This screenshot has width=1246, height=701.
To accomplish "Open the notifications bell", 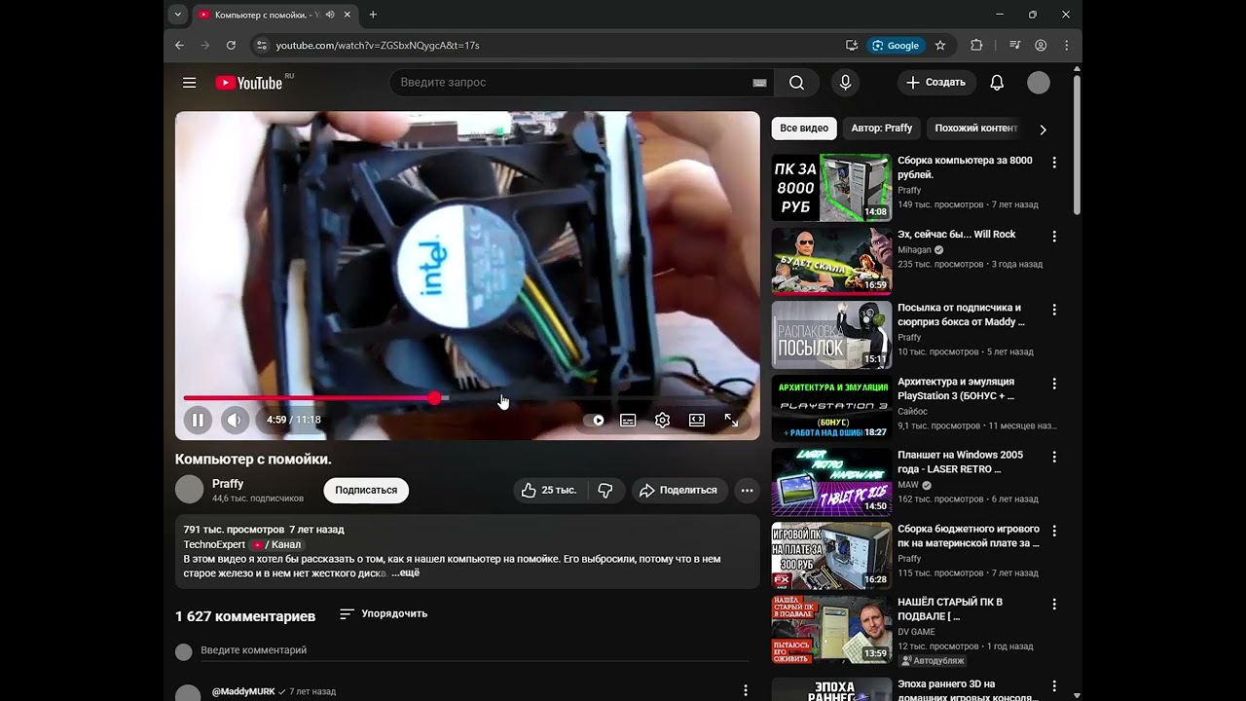I will (997, 83).
